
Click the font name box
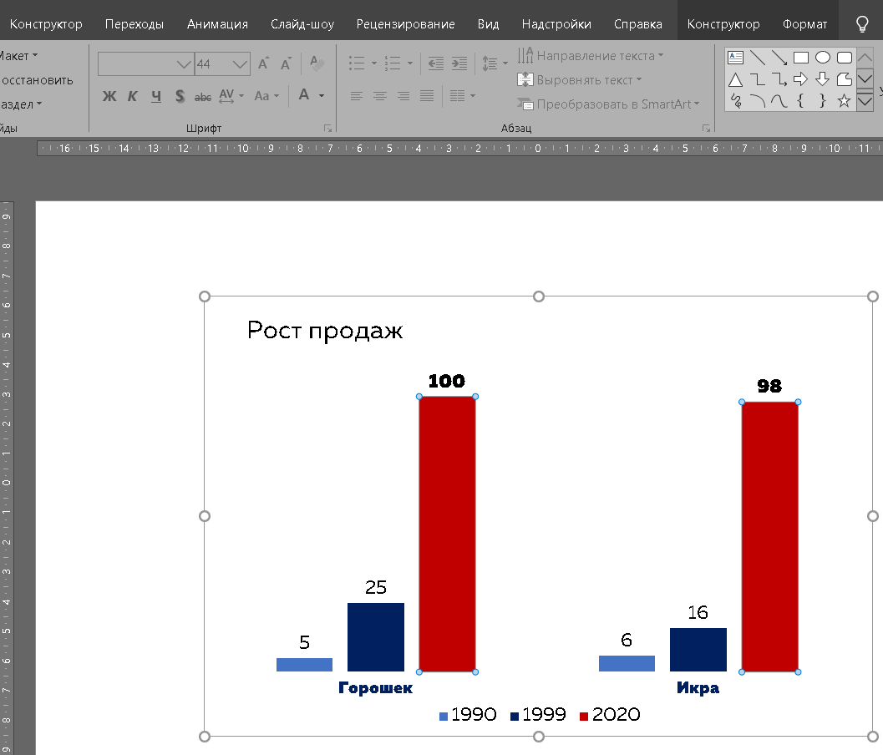click(x=146, y=64)
